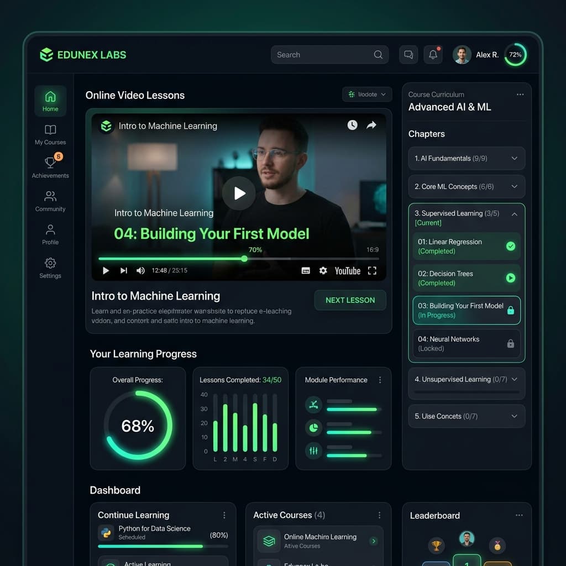Open My Courses in sidebar

[50, 135]
